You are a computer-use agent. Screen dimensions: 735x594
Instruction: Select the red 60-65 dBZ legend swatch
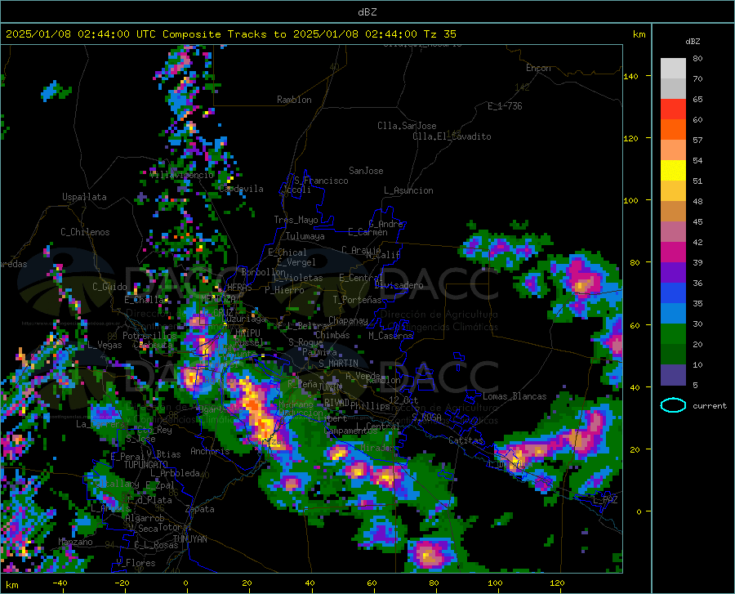(x=673, y=109)
